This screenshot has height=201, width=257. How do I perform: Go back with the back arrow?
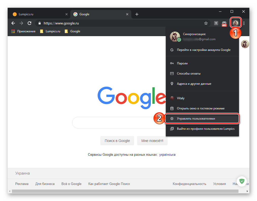[x=13, y=23]
